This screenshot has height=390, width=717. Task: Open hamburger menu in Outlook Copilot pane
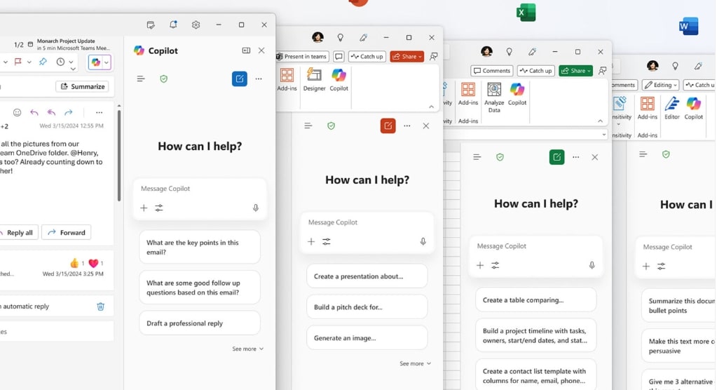click(x=141, y=79)
